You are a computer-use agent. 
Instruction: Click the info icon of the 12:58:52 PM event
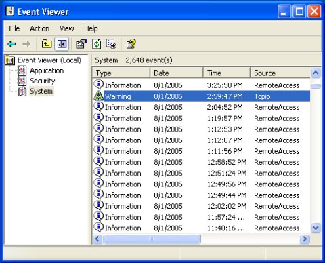tap(99, 161)
